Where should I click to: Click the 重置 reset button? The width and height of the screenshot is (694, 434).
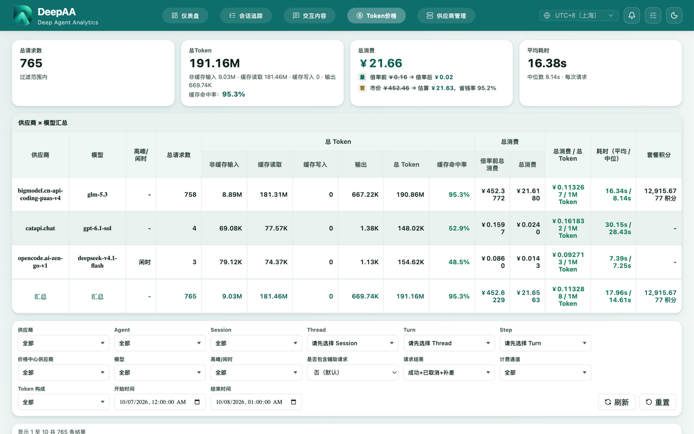[x=657, y=402]
